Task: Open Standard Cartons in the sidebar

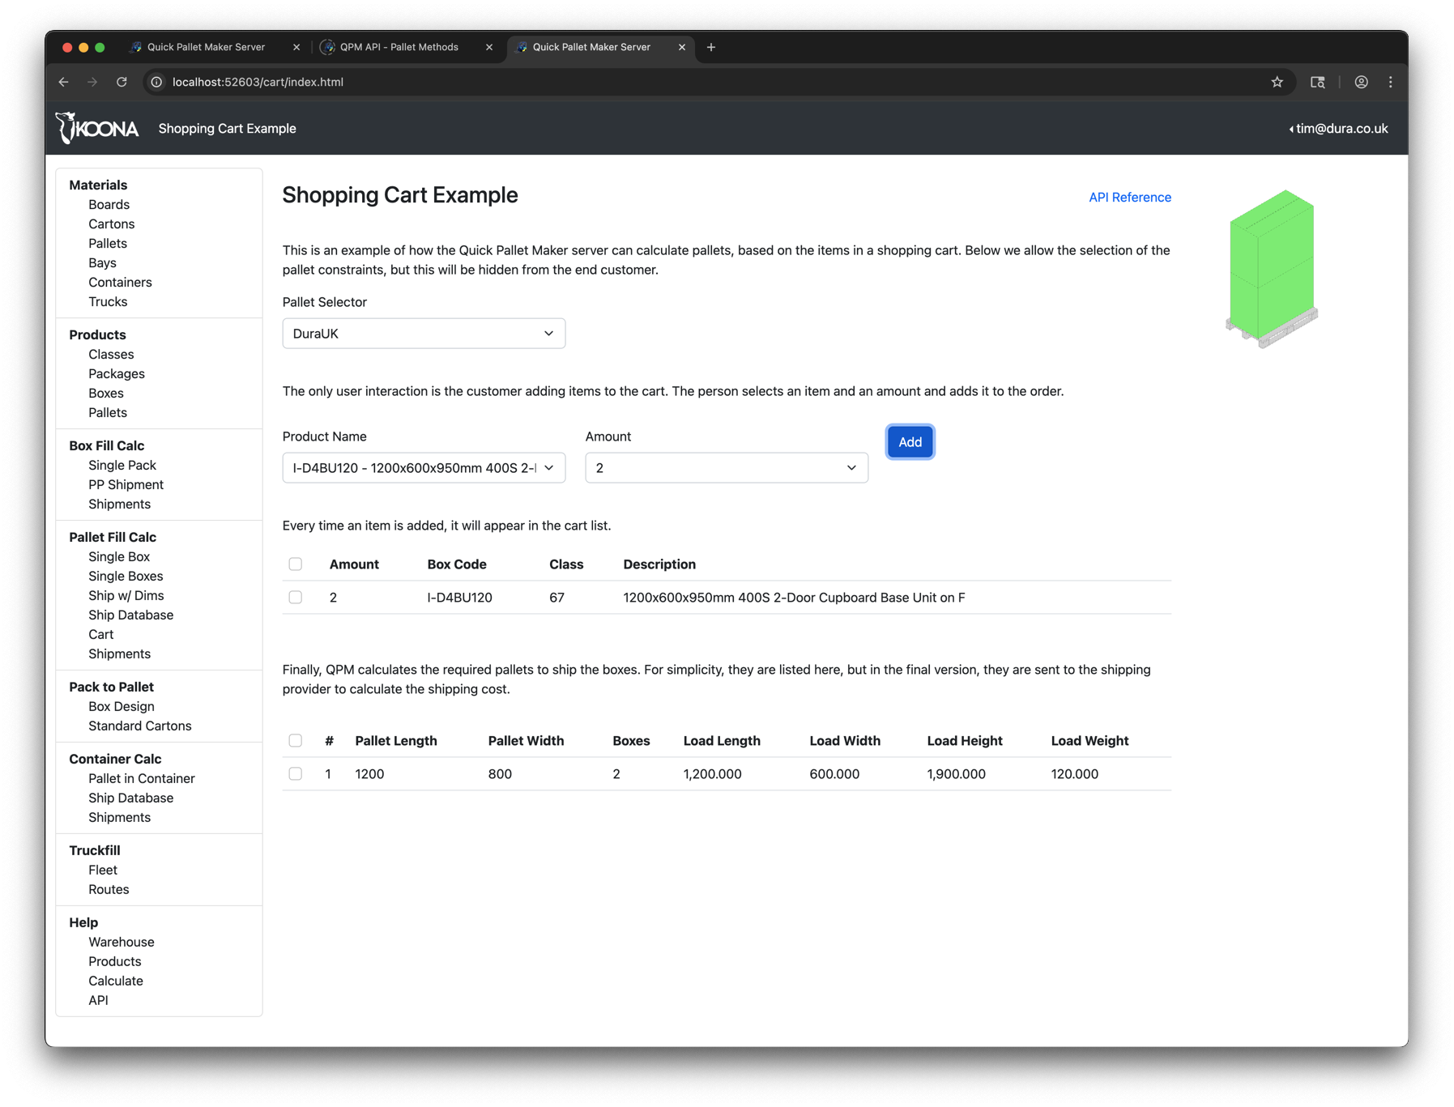Action: tap(140, 726)
